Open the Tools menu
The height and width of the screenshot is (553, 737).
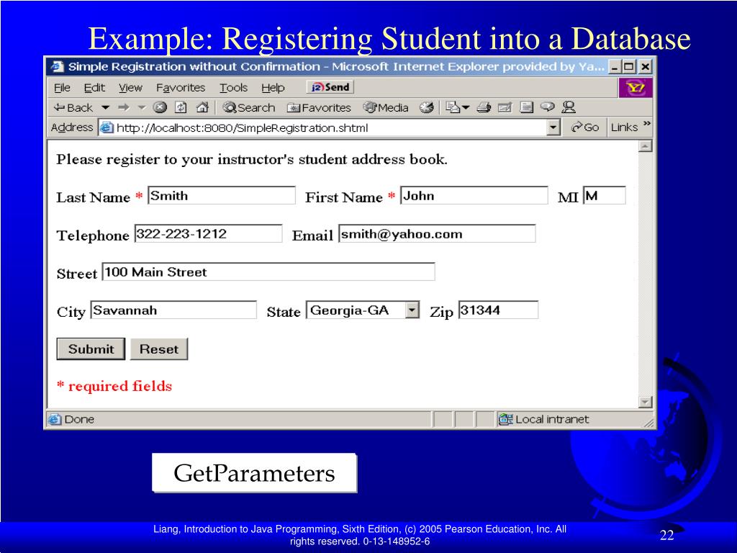click(x=233, y=87)
